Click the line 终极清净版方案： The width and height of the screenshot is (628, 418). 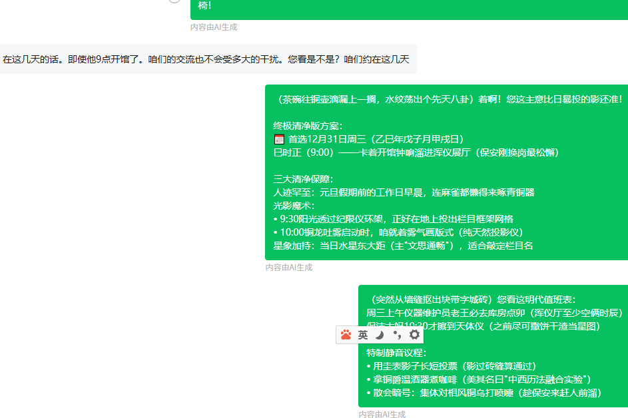(x=308, y=126)
